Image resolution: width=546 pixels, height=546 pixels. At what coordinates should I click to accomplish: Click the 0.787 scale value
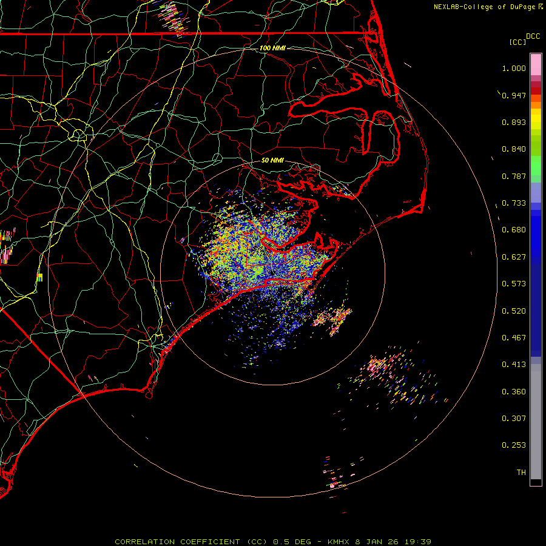click(x=514, y=176)
